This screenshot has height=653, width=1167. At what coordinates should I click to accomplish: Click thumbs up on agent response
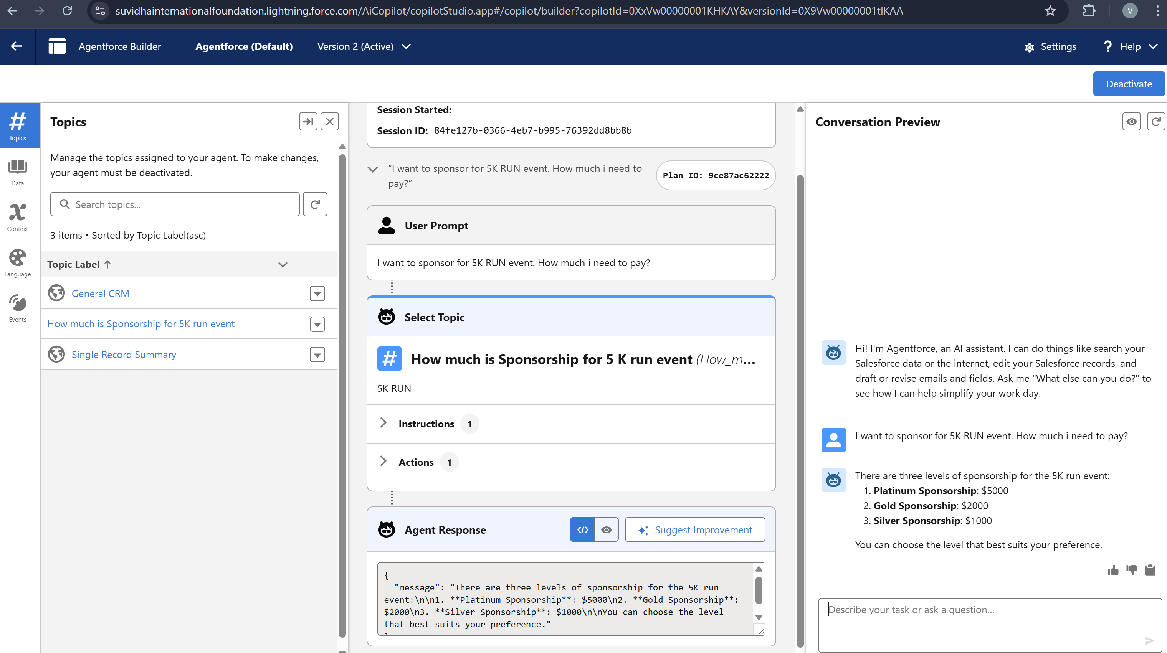[x=1112, y=570]
